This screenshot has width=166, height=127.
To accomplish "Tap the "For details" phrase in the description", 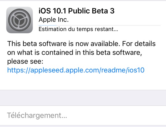I will [139, 44].
